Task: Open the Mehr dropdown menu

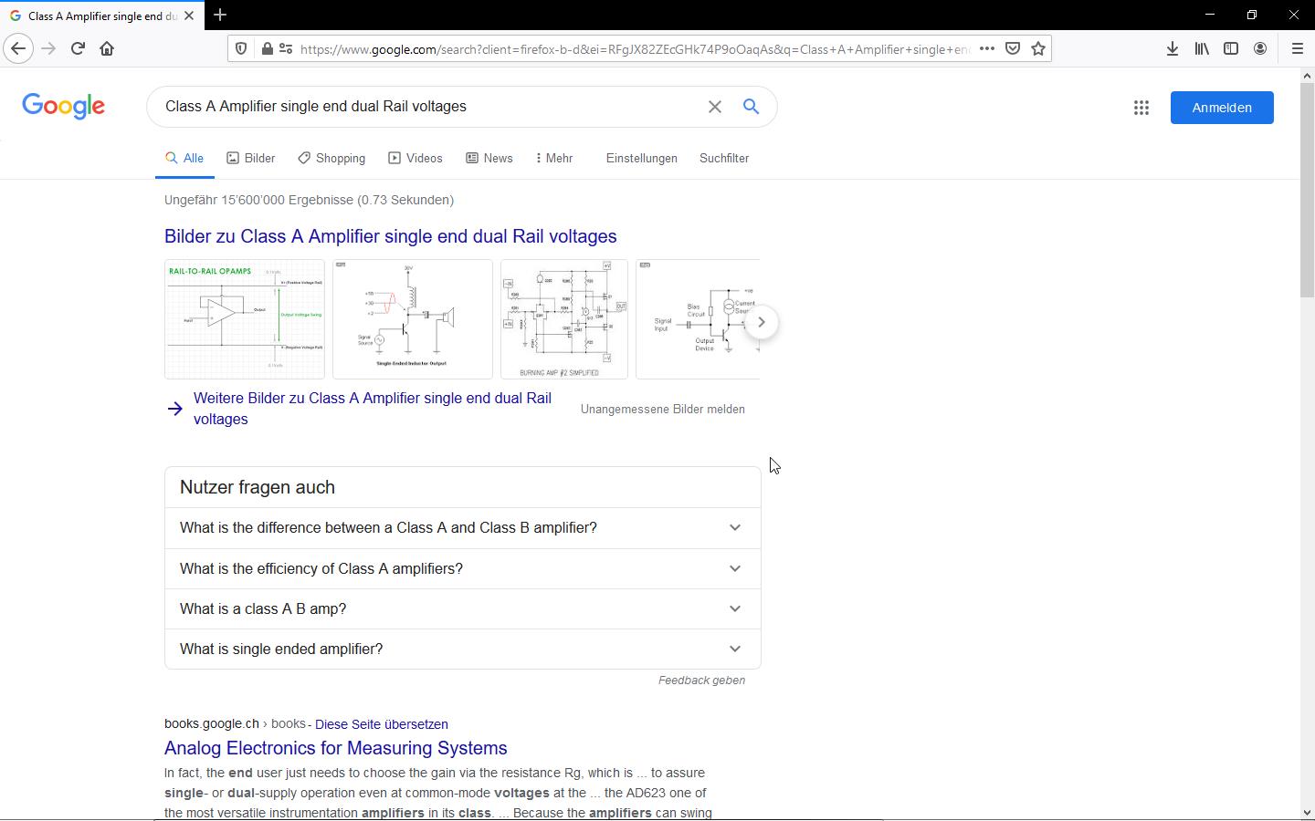Action: tap(554, 158)
